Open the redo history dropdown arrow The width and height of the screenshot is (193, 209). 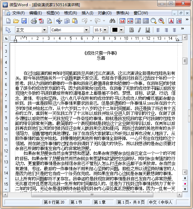point(104,21)
